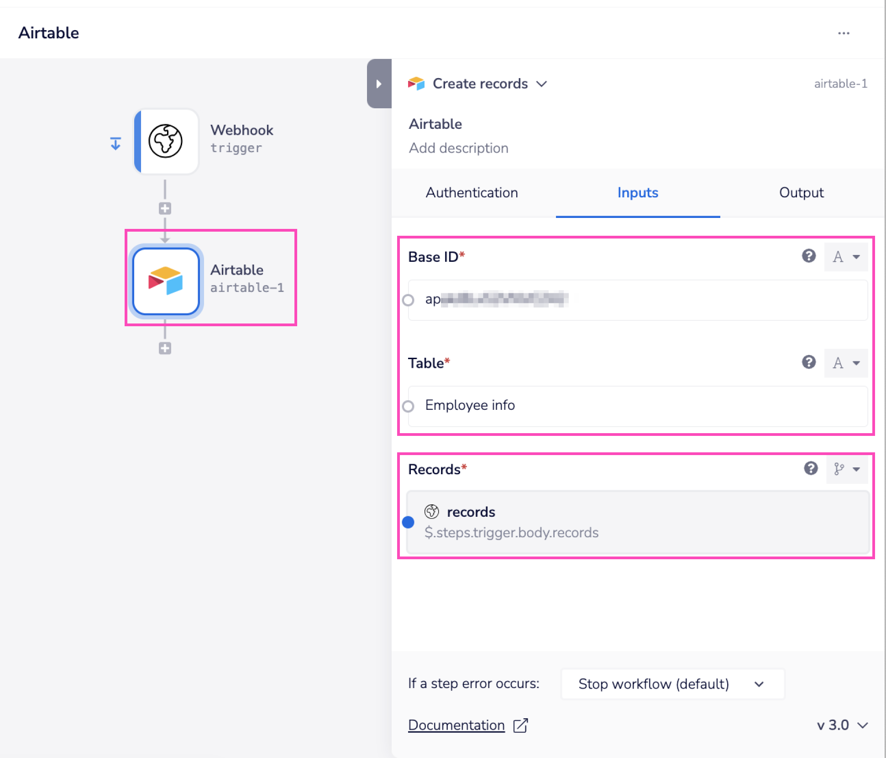Open Records field help tooltip
The height and width of the screenshot is (758, 886).
(x=811, y=468)
